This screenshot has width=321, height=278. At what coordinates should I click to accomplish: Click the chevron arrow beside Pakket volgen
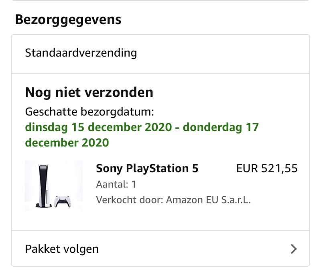[294, 249]
